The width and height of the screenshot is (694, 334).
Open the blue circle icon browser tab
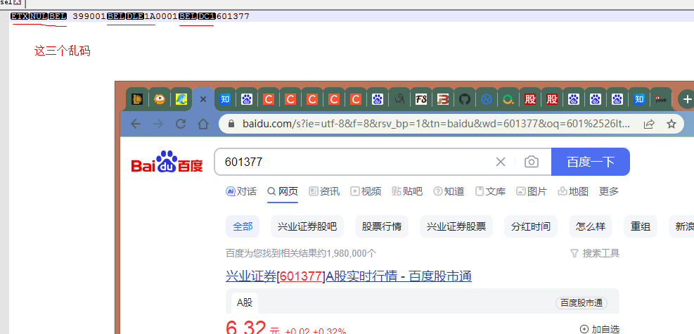point(487,100)
